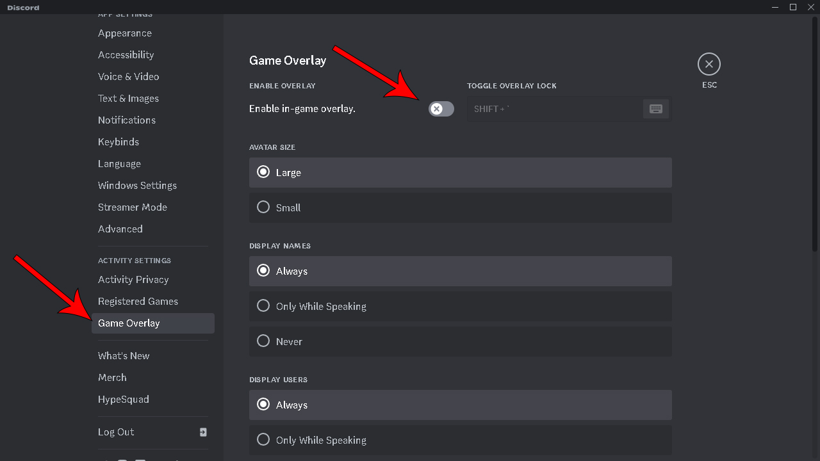Navigate to Registered Games

click(x=138, y=302)
